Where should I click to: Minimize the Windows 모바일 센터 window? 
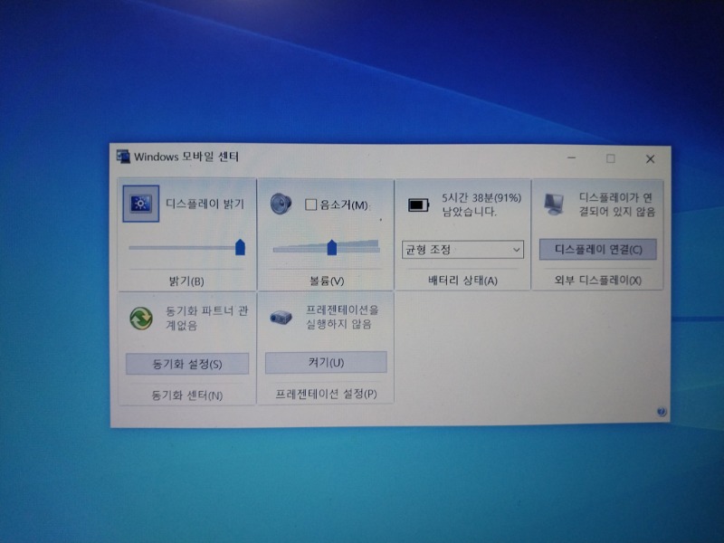pos(572,158)
